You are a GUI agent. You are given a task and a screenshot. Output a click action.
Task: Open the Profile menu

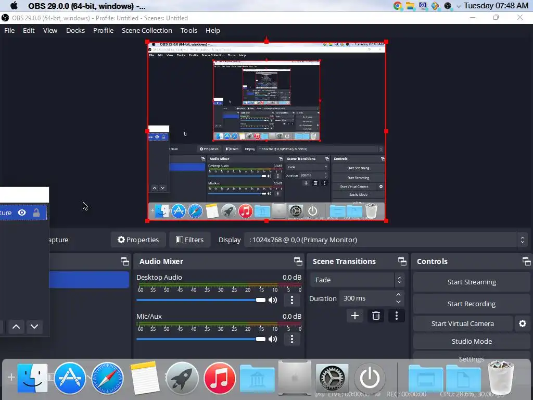click(x=104, y=30)
